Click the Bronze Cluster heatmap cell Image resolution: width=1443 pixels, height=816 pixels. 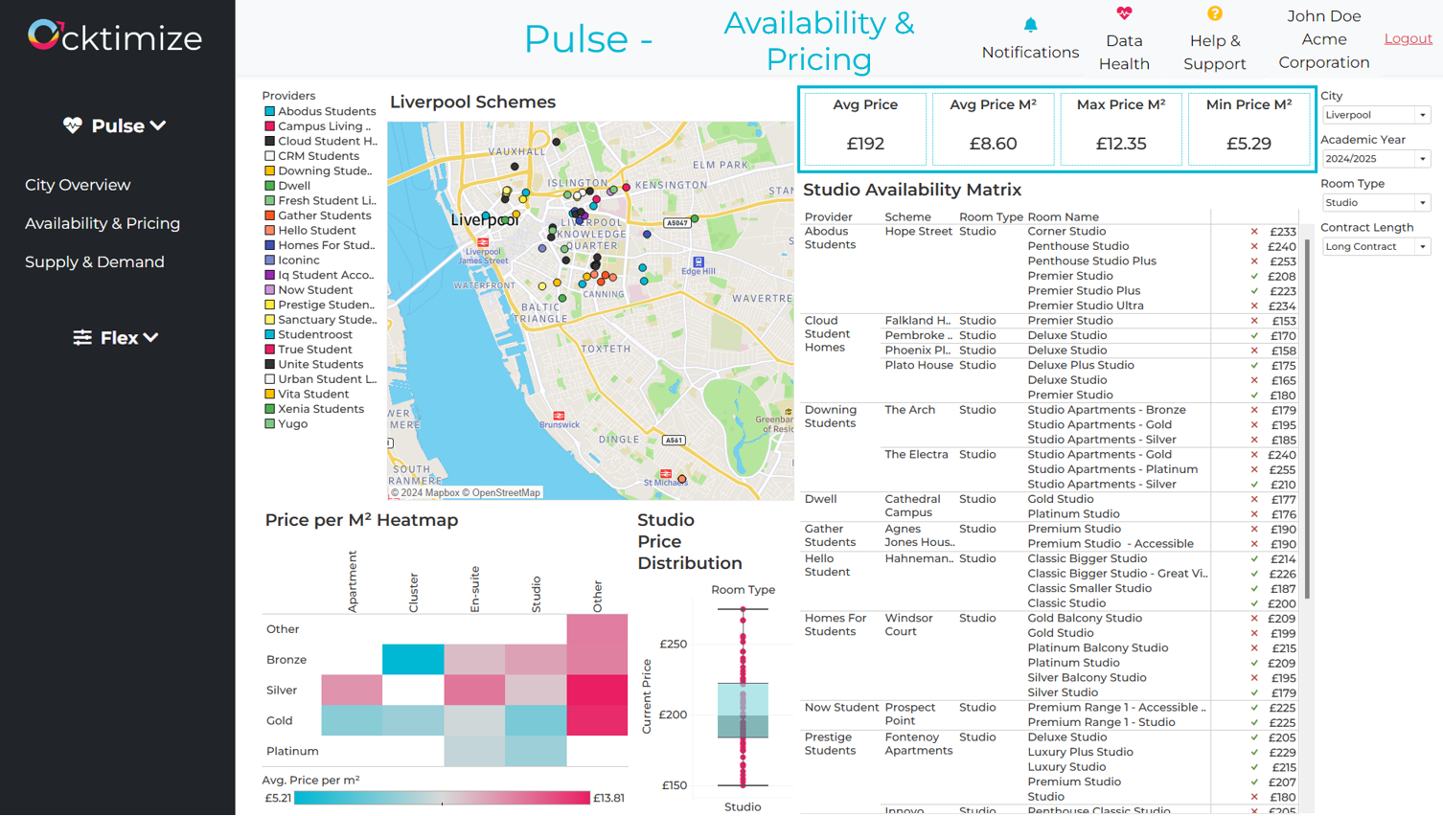(413, 659)
